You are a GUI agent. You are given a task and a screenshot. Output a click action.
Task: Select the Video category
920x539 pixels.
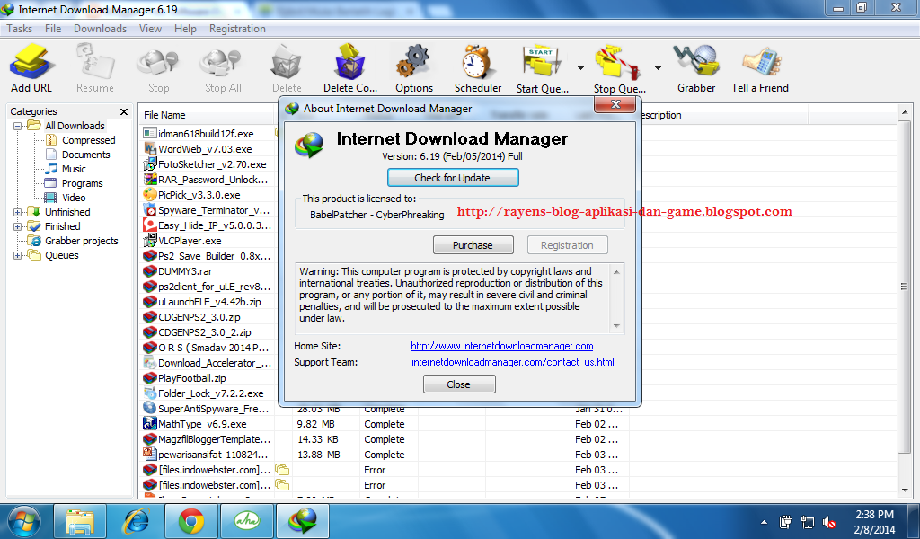pyautogui.click(x=74, y=198)
